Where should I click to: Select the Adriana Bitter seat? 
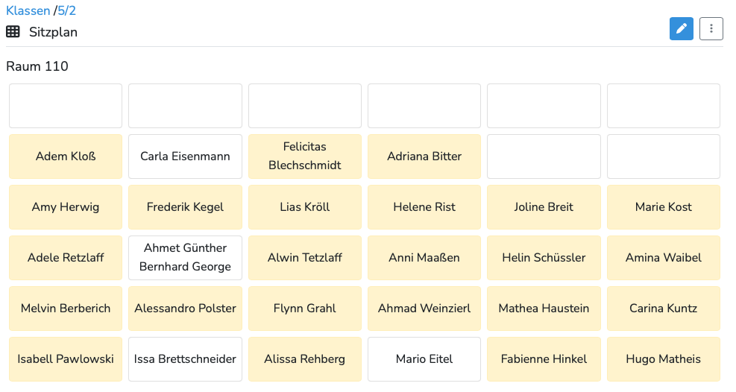(424, 157)
